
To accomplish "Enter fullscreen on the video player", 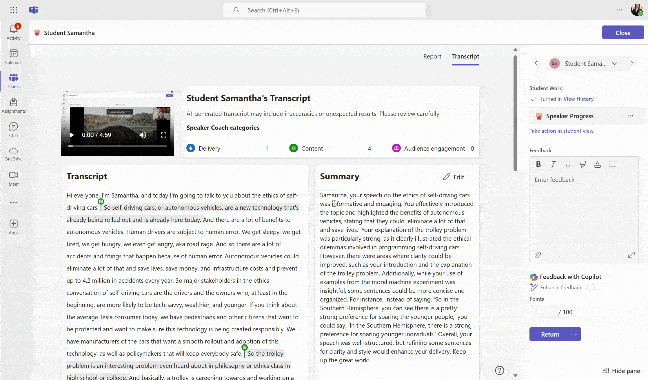I will click(x=164, y=135).
